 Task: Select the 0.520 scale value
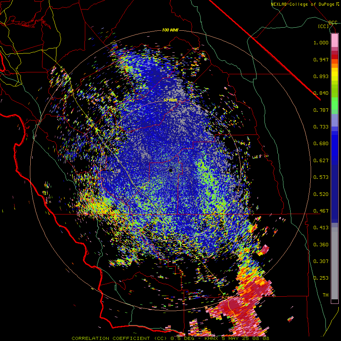click(321, 194)
